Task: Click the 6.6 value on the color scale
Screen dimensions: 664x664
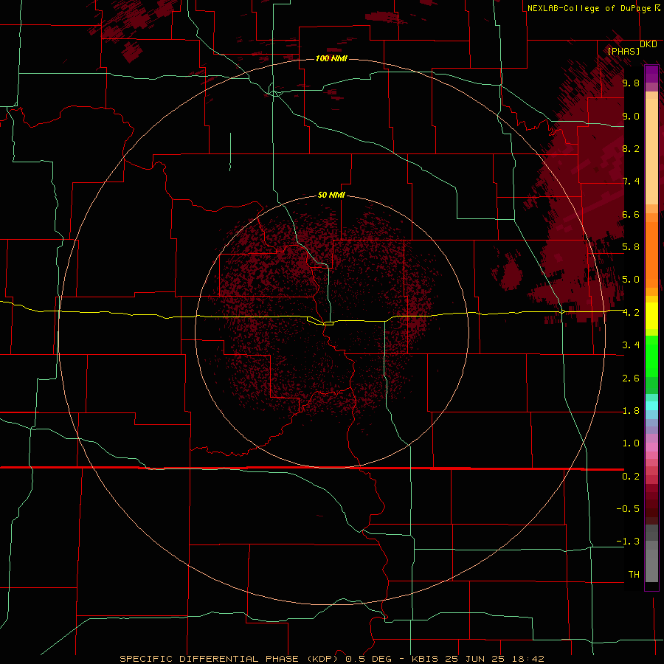Action: [x=631, y=214]
